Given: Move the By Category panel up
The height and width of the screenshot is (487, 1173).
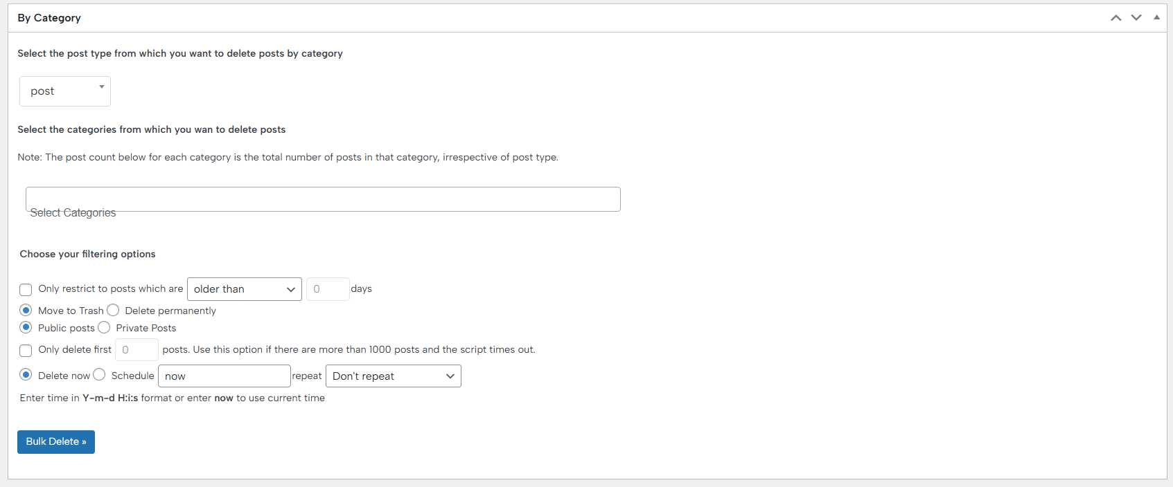Looking at the screenshot, I should click(1115, 18).
